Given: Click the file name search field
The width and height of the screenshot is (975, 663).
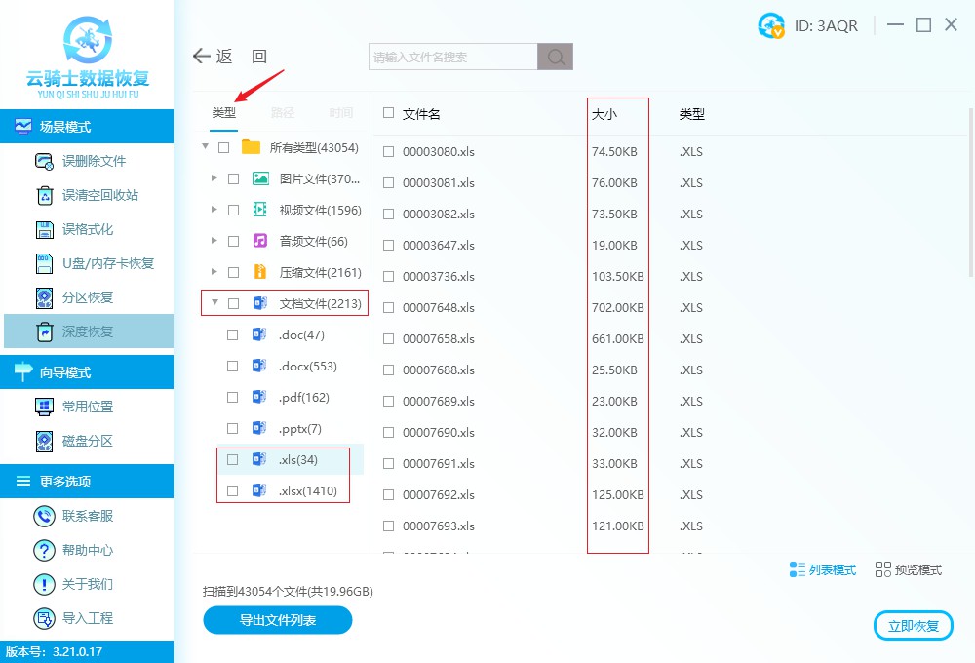Looking at the screenshot, I should 453,57.
